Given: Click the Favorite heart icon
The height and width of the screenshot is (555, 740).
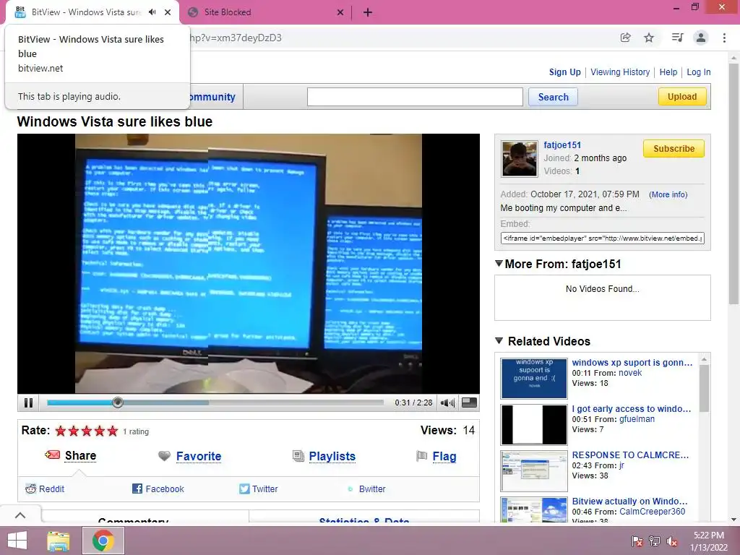Looking at the screenshot, I should (164, 456).
